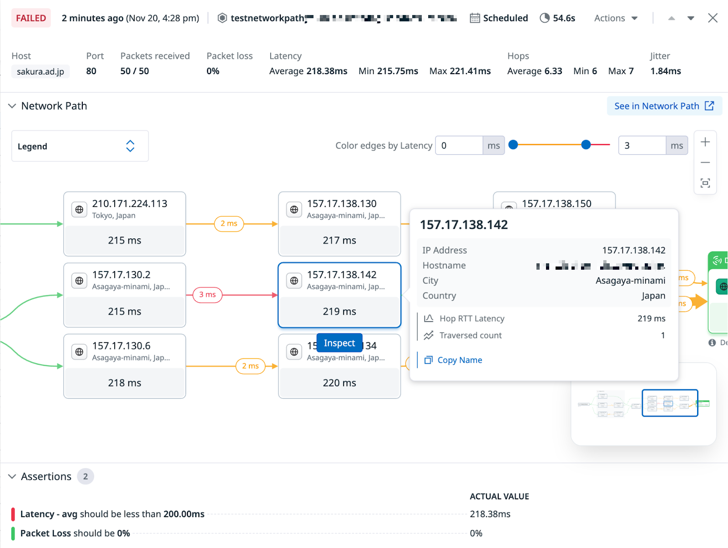Click the Inspect button
728x548 pixels.
(339, 343)
